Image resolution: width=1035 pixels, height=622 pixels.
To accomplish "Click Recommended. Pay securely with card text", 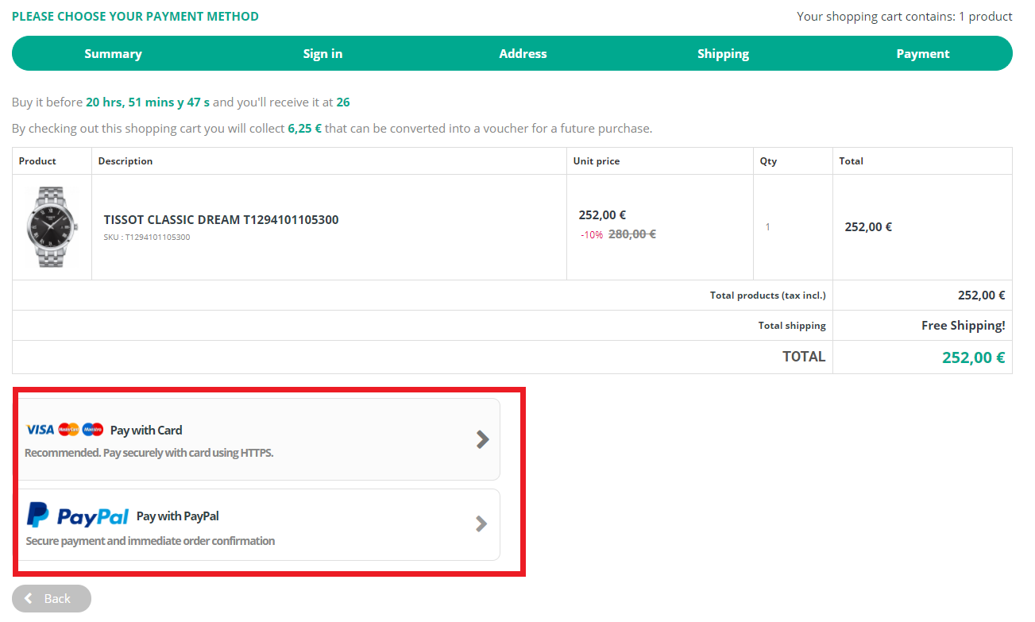I will [x=149, y=453].
